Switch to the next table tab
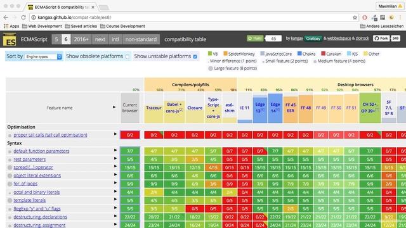Screen dimensions: 406x228 tap(100, 39)
